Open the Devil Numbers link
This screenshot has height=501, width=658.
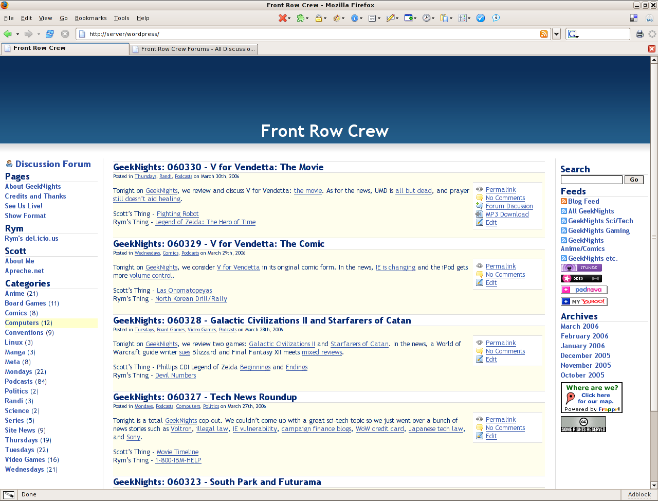175,375
